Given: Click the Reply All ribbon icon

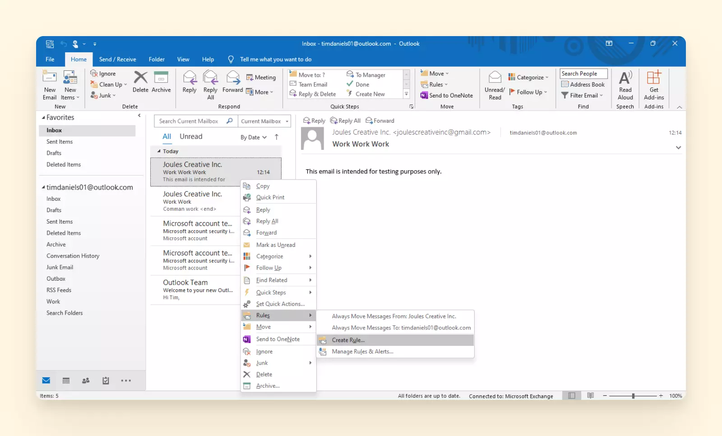Looking at the screenshot, I should coord(210,85).
